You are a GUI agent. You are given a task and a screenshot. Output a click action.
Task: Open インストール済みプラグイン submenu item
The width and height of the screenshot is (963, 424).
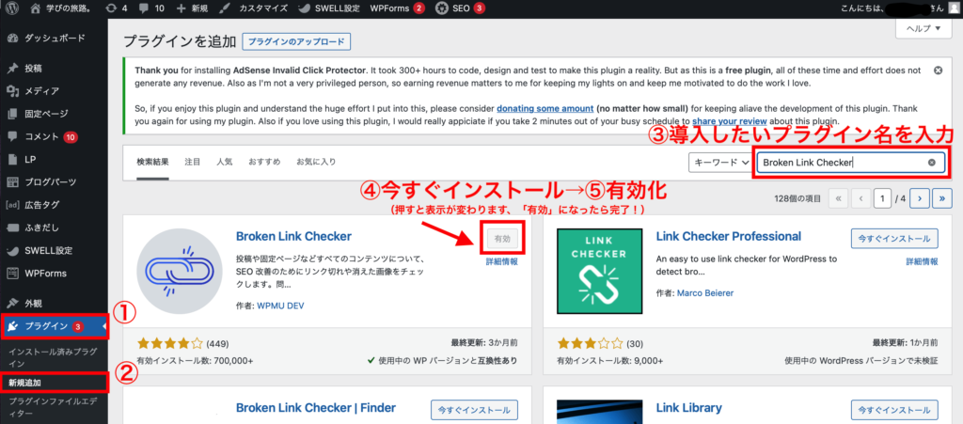click(53, 358)
